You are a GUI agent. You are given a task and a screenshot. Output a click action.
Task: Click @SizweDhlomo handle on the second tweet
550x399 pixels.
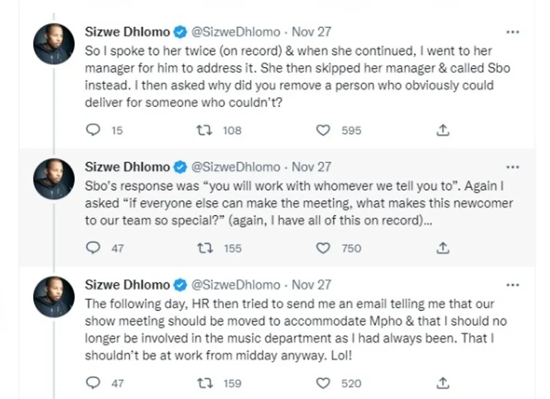pos(235,167)
